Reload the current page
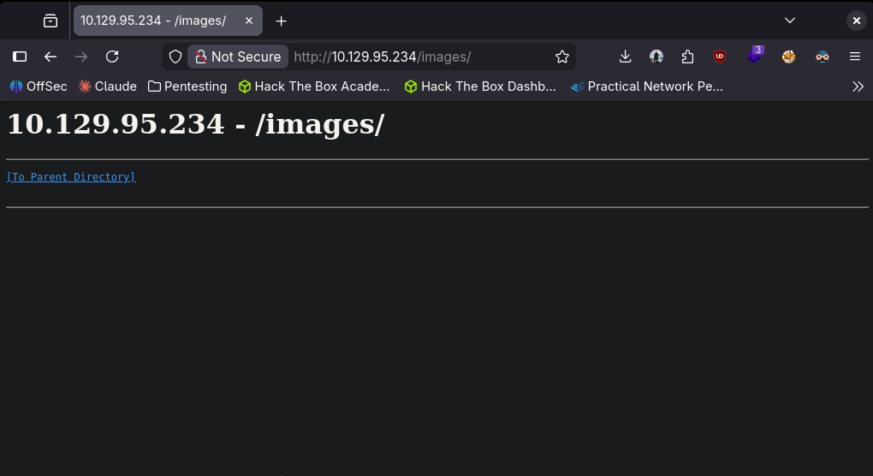The height and width of the screenshot is (476, 873). [112, 57]
